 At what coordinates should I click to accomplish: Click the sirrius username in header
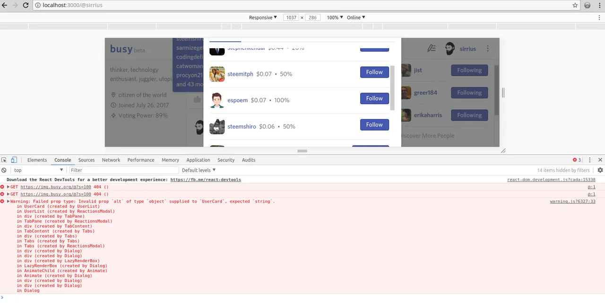pyautogui.click(x=468, y=49)
